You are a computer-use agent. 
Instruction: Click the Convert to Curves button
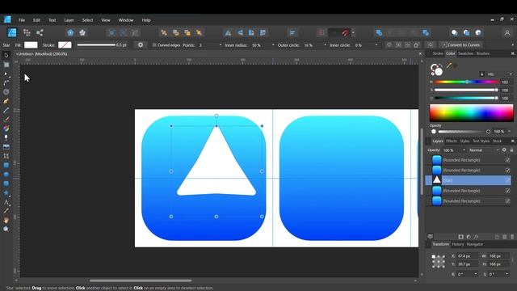[461, 45]
